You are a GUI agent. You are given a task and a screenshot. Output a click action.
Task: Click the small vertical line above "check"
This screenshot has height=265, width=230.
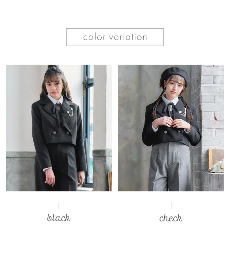pos(171,205)
